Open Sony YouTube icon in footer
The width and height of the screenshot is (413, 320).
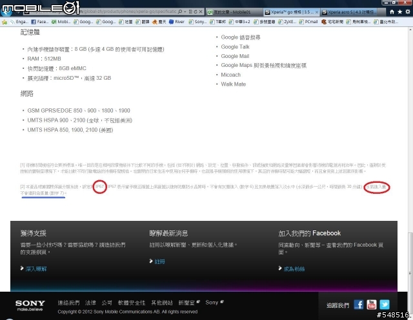[x=372, y=305]
